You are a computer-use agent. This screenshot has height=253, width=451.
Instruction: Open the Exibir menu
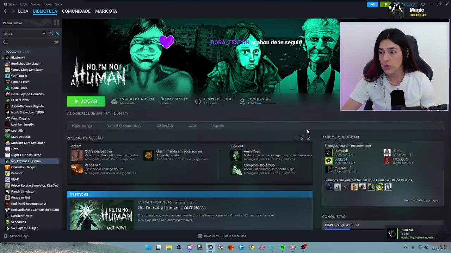point(23,4)
